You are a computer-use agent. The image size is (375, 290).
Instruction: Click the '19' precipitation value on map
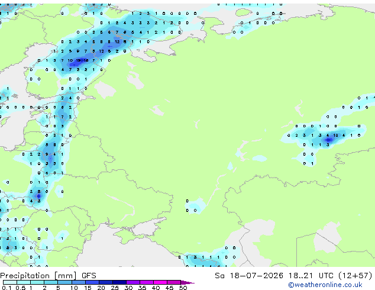78,60
